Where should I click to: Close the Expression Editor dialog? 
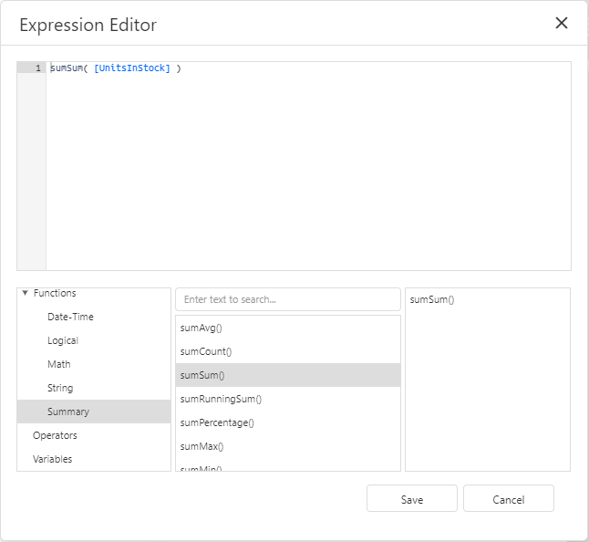coord(562,24)
